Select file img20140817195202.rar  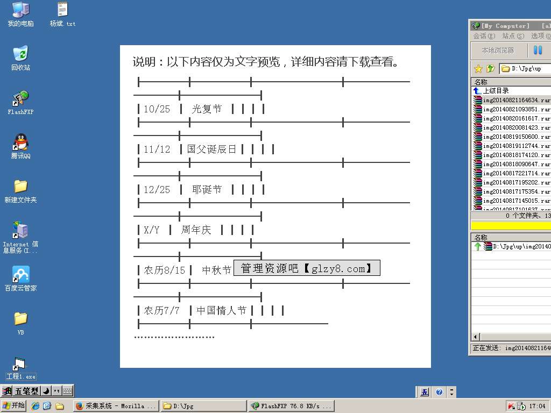point(512,182)
